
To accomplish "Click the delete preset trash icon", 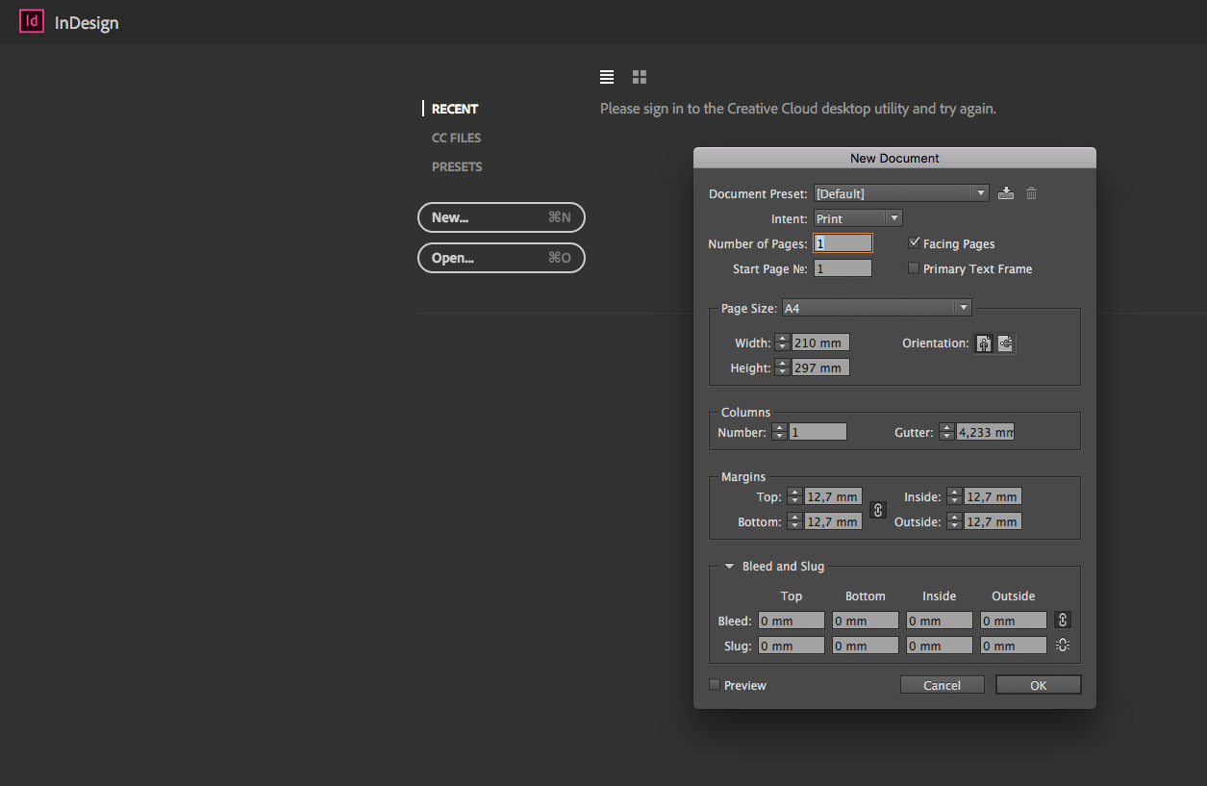I will click(1031, 193).
